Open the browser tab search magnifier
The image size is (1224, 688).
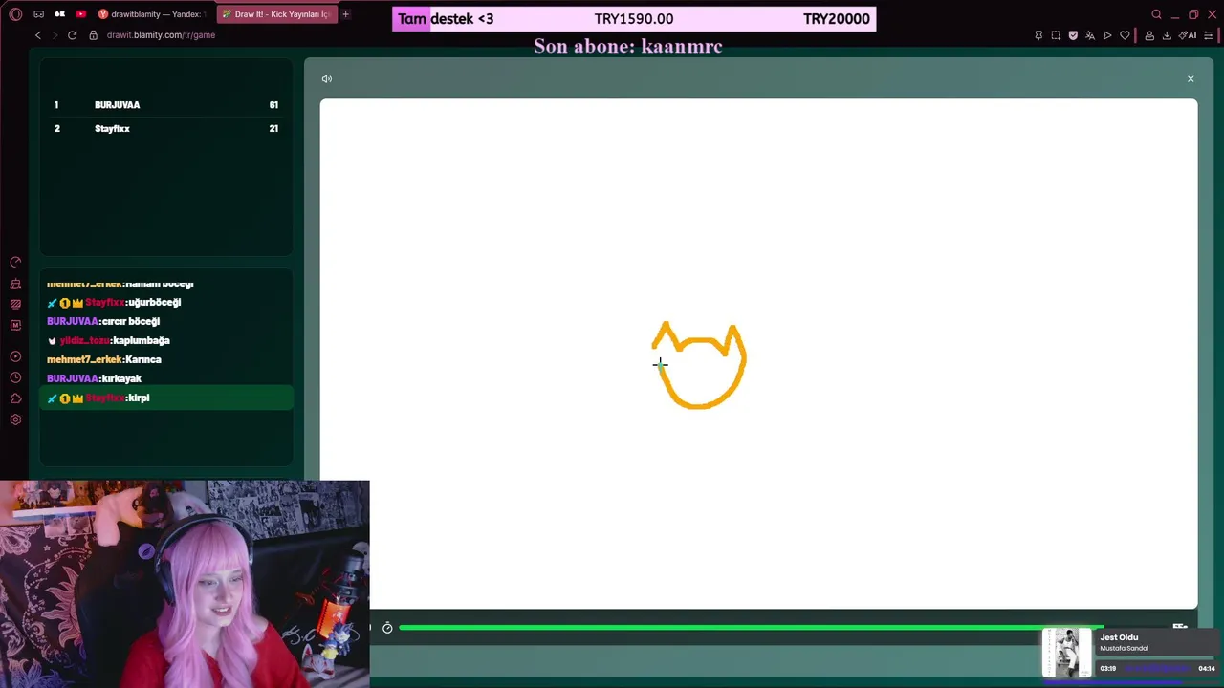[1156, 14]
